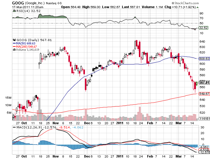The height and width of the screenshot is (159, 210).
Task: Click the (Google, Inc.) company name
Action: pyautogui.click(x=35, y=3)
